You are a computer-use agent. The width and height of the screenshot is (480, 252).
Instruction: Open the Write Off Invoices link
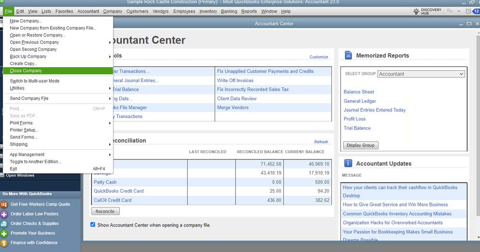[235, 81]
